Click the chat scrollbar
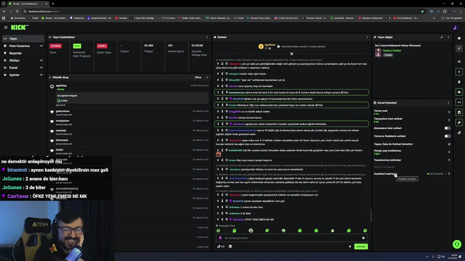 click(x=371, y=216)
